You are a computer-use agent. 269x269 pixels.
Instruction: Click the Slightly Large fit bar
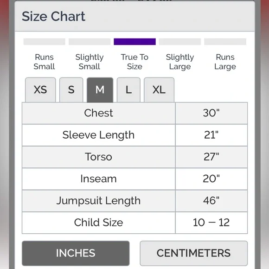180,42
